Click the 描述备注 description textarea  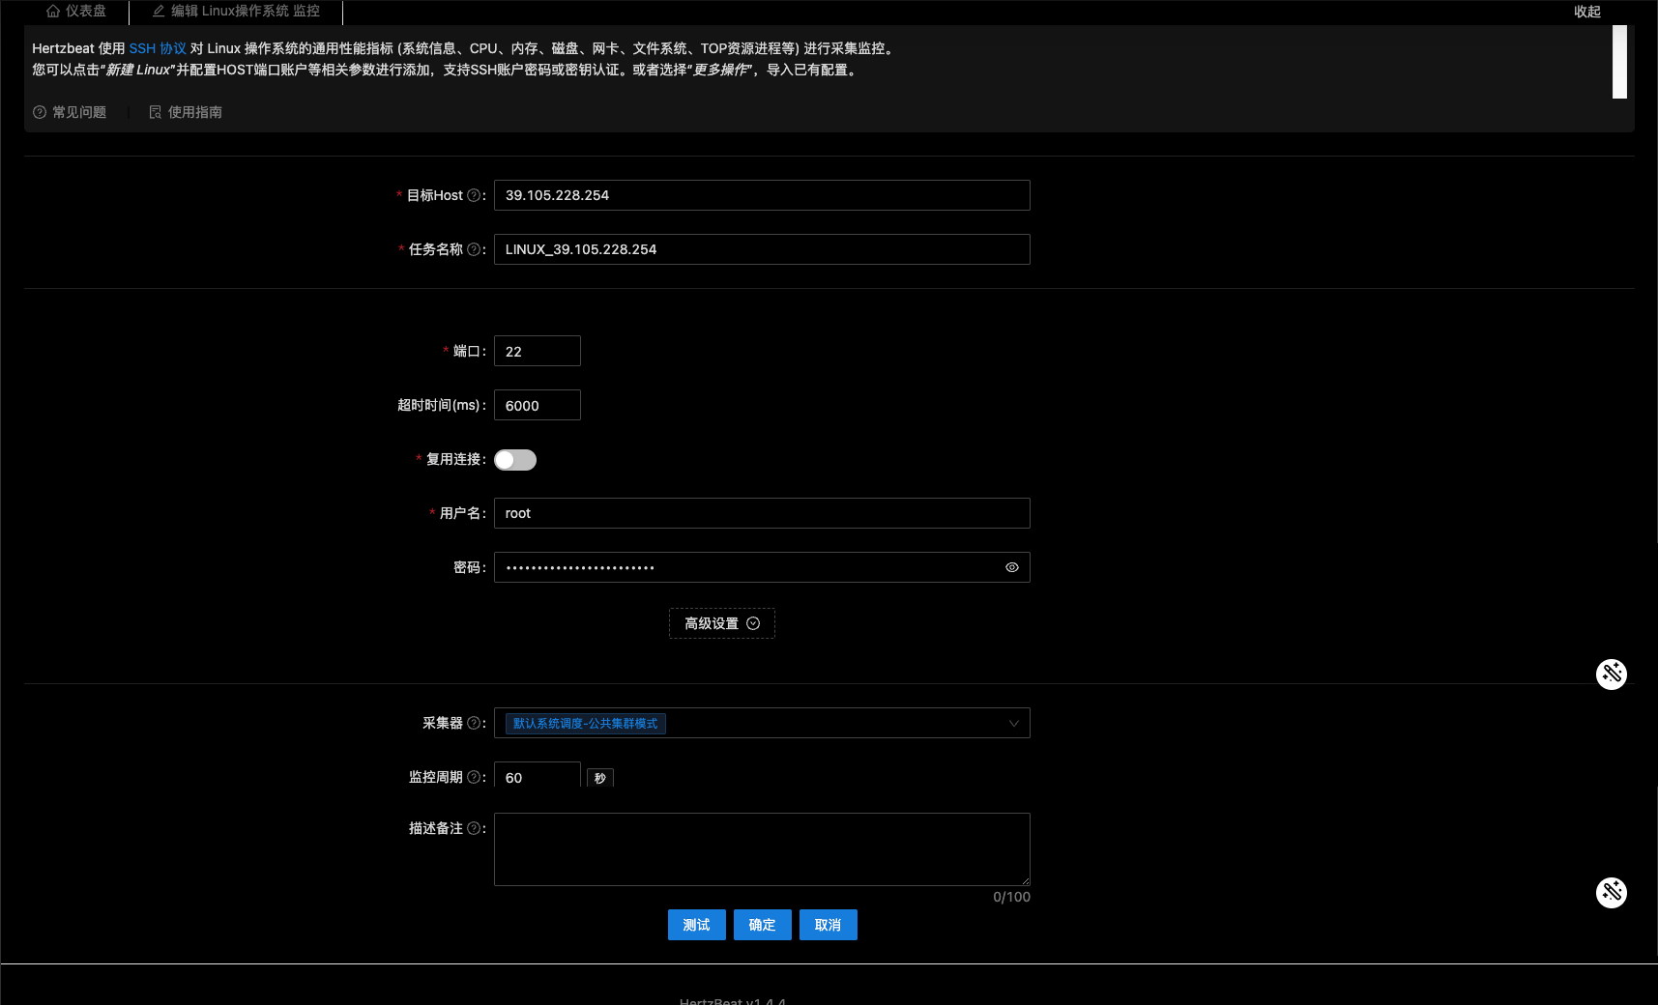[x=762, y=849]
